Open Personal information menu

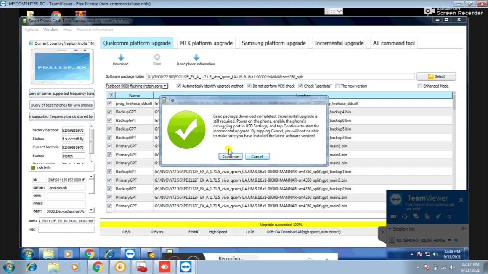pyautogui.click(x=95, y=29)
